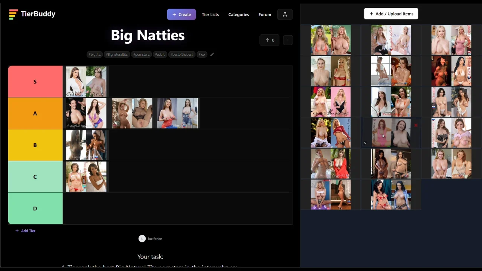Click the TierBuddy logo icon

tap(13, 14)
